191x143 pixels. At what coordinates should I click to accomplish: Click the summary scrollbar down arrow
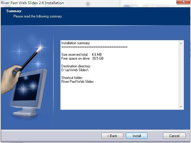181,107
